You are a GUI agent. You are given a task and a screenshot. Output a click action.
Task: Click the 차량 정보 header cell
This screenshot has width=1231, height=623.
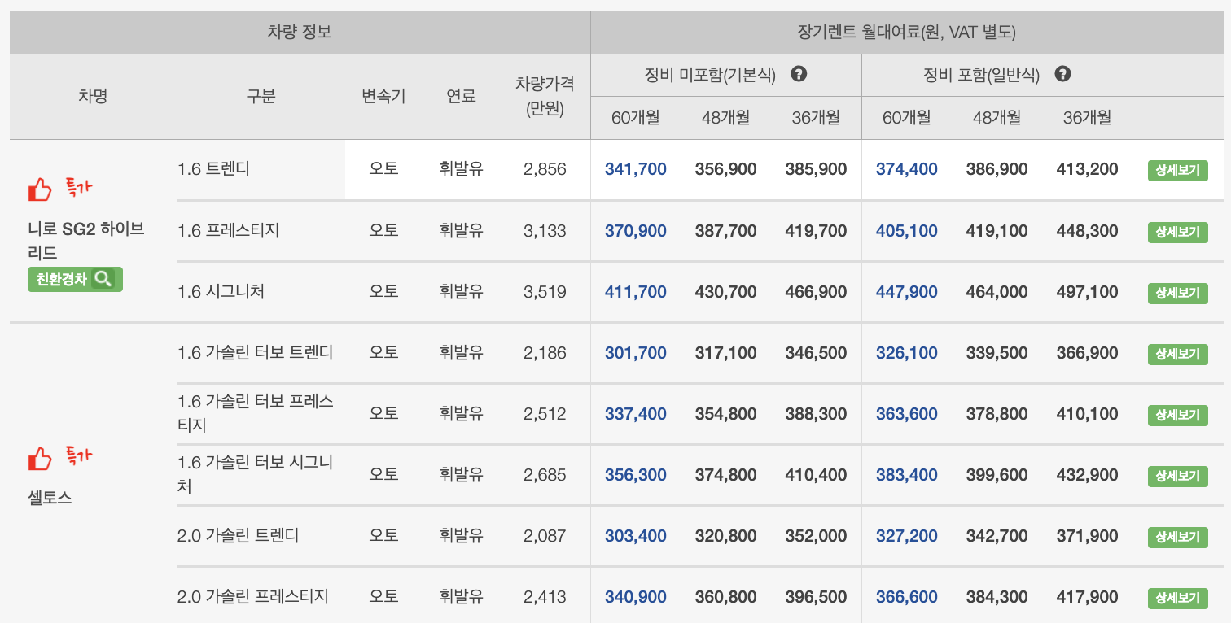point(300,33)
